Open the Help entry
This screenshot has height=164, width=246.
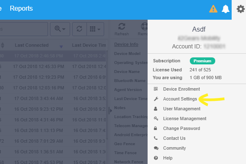(168, 158)
